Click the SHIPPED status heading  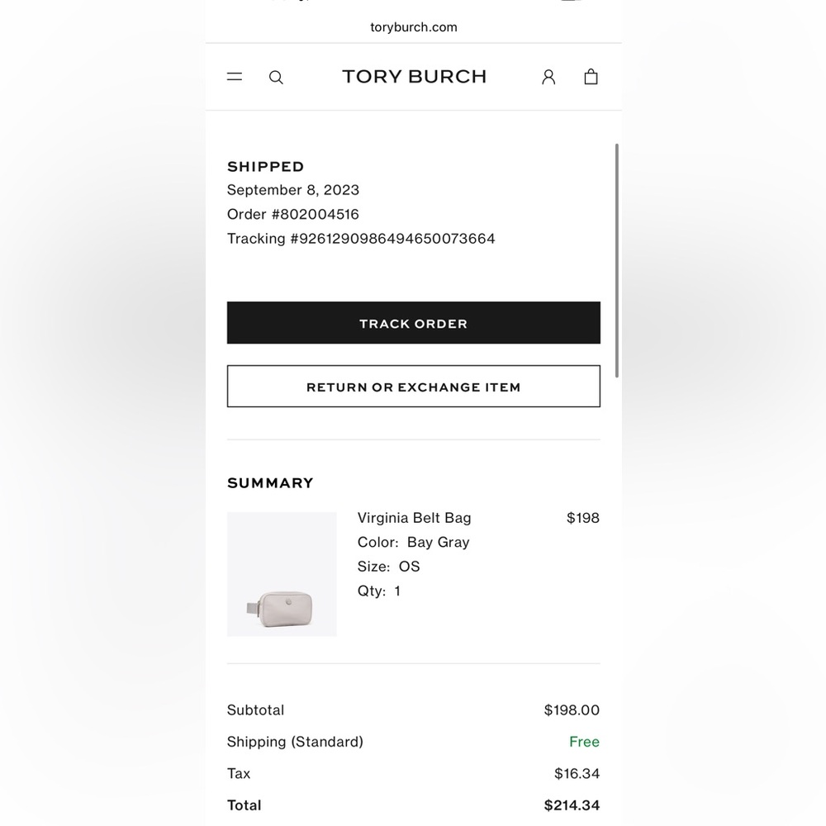(265, 167)
